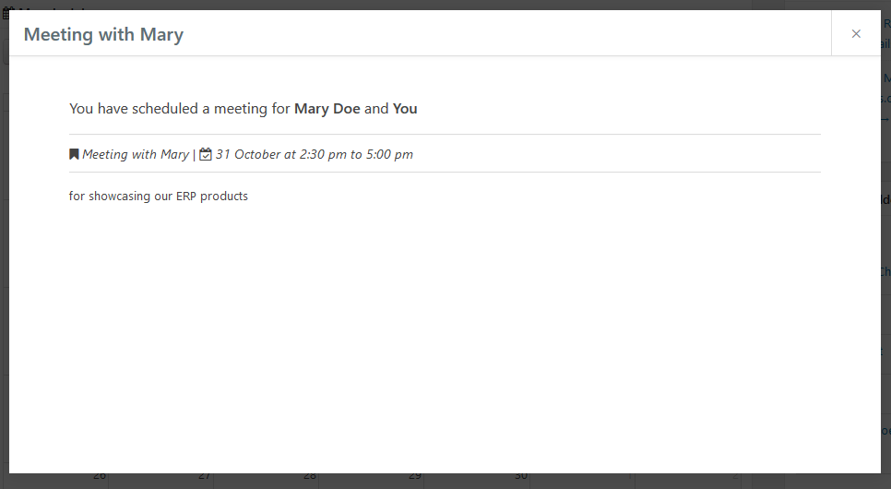Select day 29 in the background calendar
Screen dimensions: 891x489
pyautogui.click(x=415, y=477)
